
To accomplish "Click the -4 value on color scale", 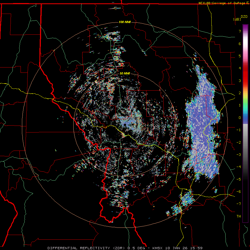I will tap(239, 167).
